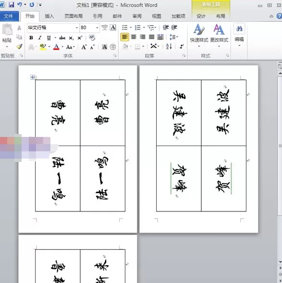282x283 pixels.
Task: Switch to the 插入 ribbon tab
Action: 49,16
